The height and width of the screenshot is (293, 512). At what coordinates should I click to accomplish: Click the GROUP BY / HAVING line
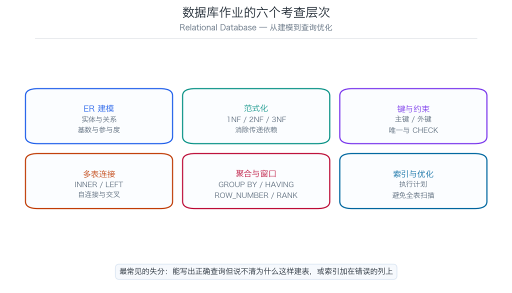coord(256,184)
